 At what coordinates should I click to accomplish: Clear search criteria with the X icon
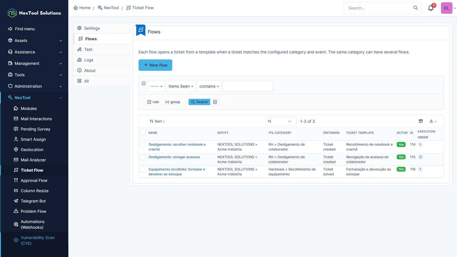point(215,102)
